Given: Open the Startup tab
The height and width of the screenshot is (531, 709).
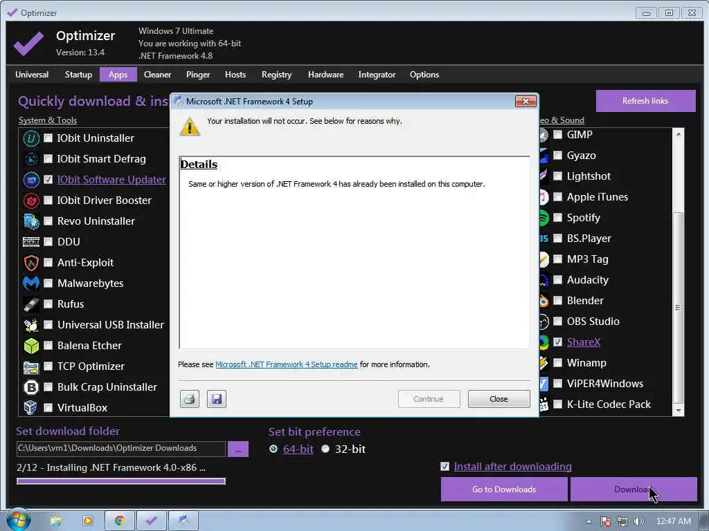Looking at the screenshot, I should tap(78, 75).
